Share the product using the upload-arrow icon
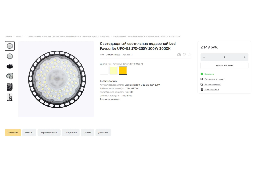Image resolution: width=256 pixels, height=171 pixels. coord(190,55)
